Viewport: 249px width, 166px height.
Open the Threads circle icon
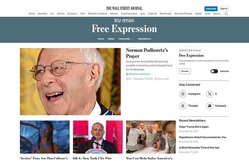pos(183,106)
